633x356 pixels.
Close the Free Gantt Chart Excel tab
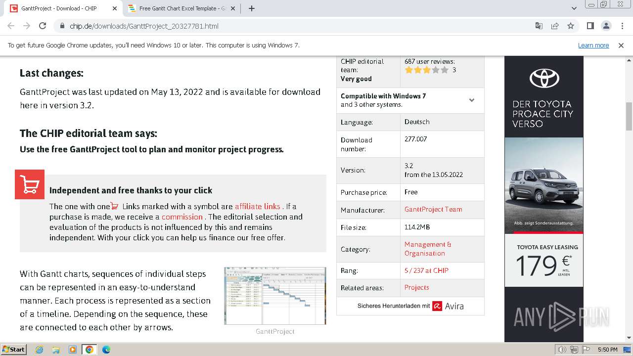233,8
